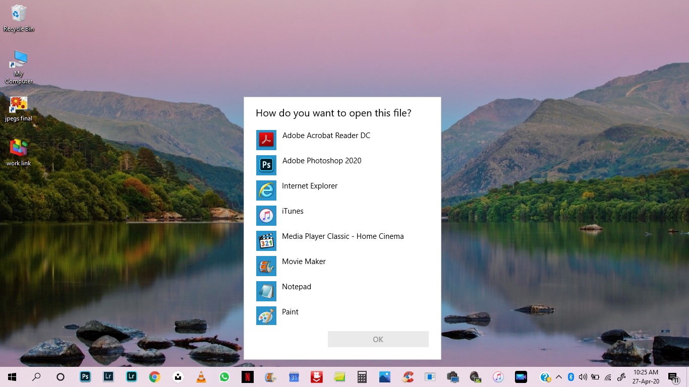The height and width of the screenshot is (387, 689).
Task: Open Bluetooth tray icon
Action: [571, 377]
